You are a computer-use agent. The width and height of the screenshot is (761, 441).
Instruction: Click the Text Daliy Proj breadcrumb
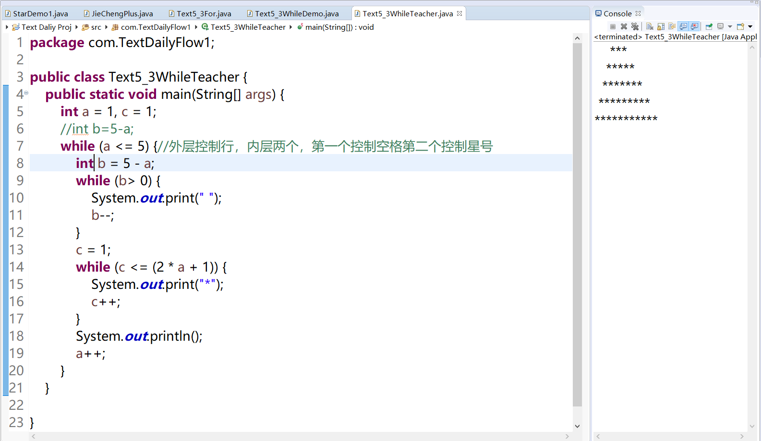[x=42, y=27]
